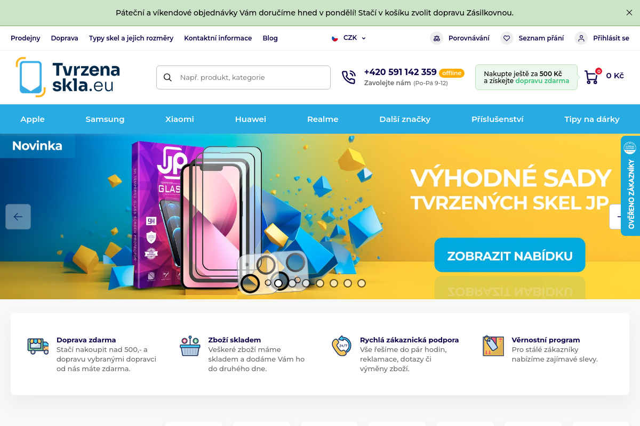The height and width of the screenshot is (426, 640).
Task: Select the last banner carousel dot
Action: 362,283
